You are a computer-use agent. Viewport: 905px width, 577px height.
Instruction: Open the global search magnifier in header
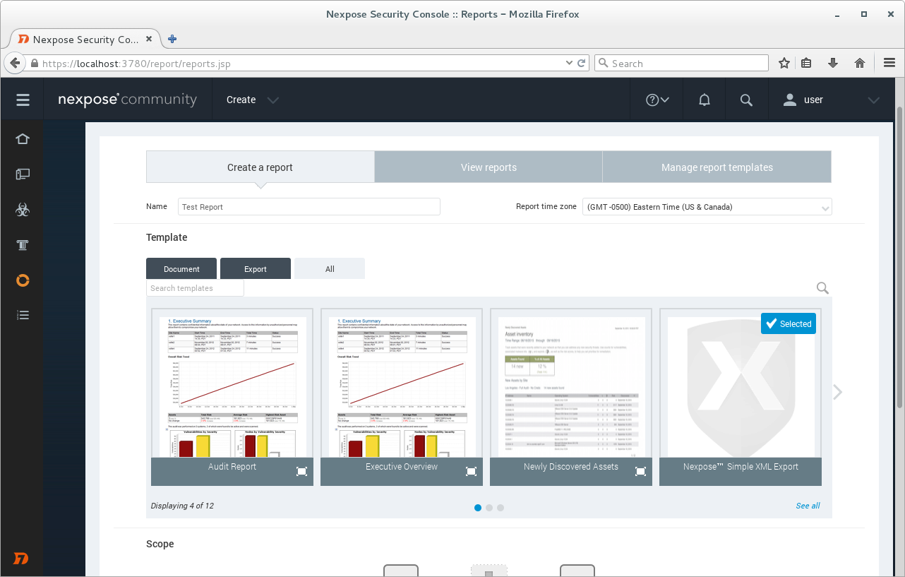pyautogui.click(x=746, y=100)
